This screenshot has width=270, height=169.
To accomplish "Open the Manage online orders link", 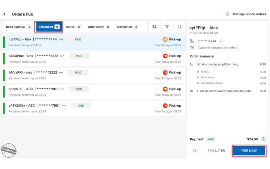I will [249, 14].
